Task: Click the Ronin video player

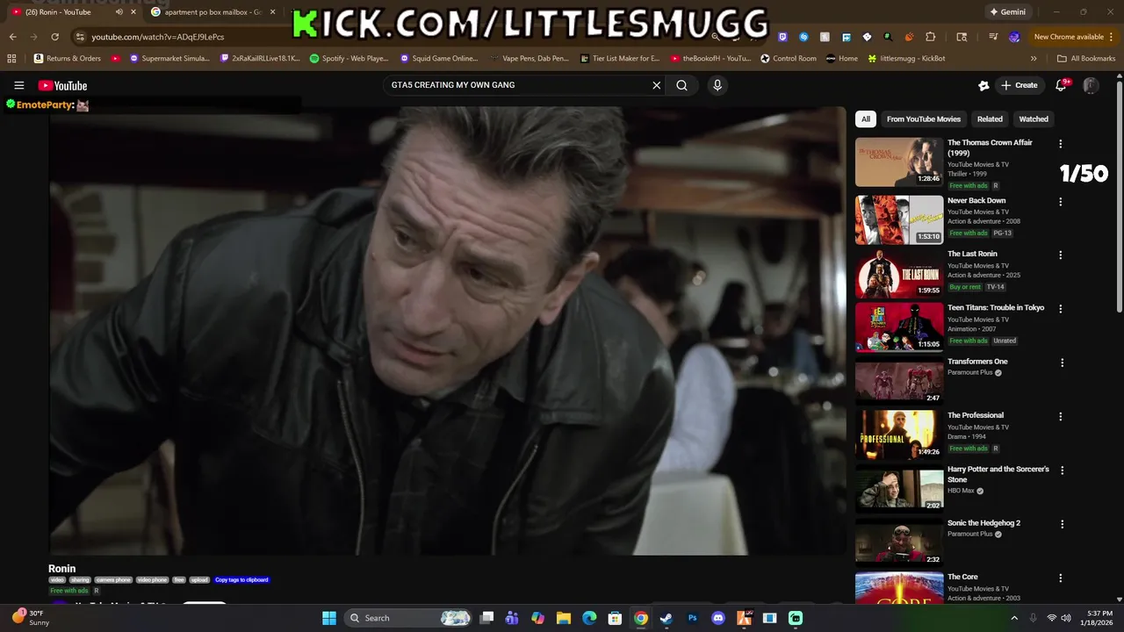Action: [x=446, y=331]
